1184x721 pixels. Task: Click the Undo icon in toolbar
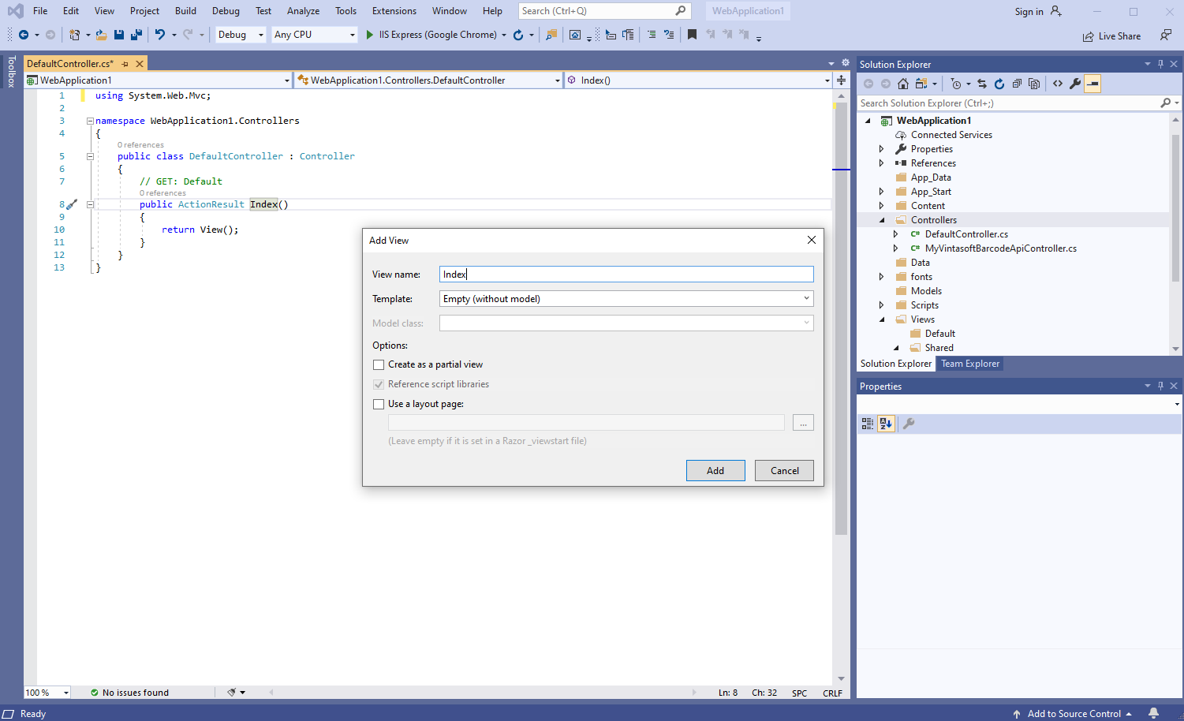click(x=160, y=35)
